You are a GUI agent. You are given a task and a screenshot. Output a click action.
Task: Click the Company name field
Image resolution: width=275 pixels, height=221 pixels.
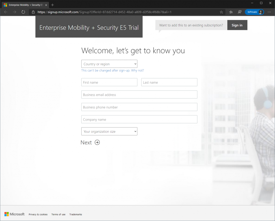tap(139, 119)
